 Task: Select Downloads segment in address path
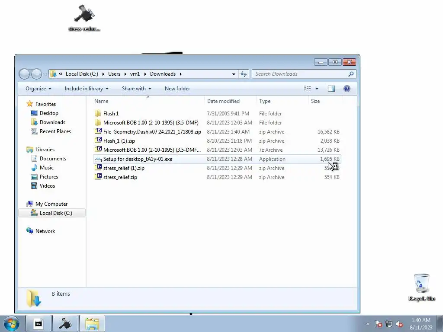click(x=163, y=74)
